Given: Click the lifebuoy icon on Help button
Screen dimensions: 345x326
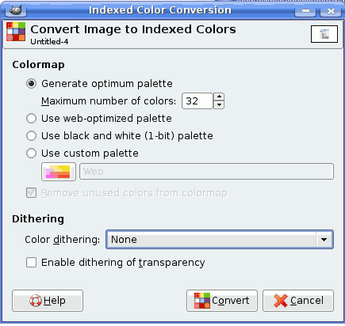Looking at the screenshot, I should click(36, 301).
